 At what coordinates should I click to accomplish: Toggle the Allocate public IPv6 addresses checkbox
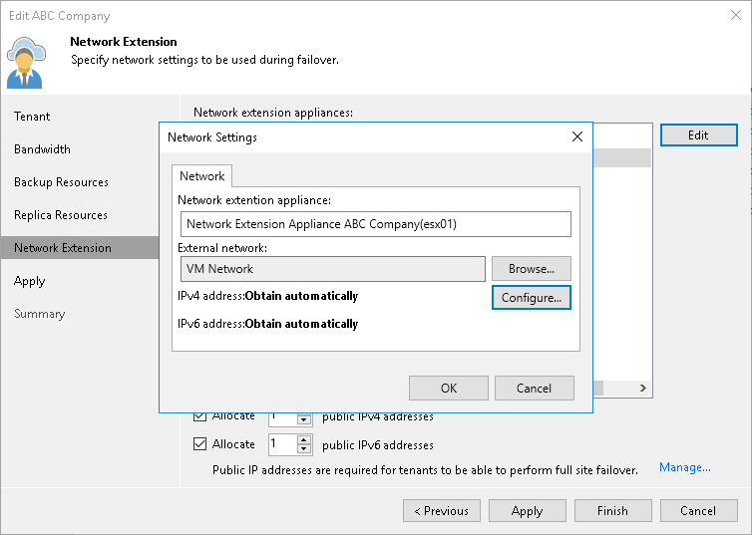pyautogui.click(x=200, y=444)
